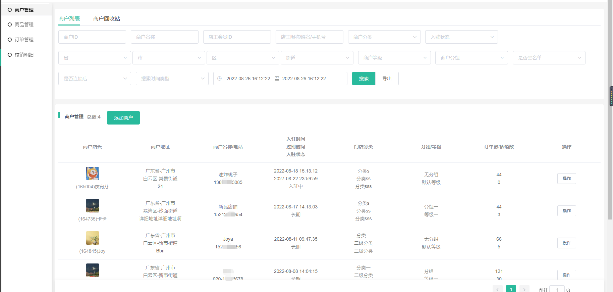
Task: Click the avatar of merchant 卡卡
Action: pos(93,206)
